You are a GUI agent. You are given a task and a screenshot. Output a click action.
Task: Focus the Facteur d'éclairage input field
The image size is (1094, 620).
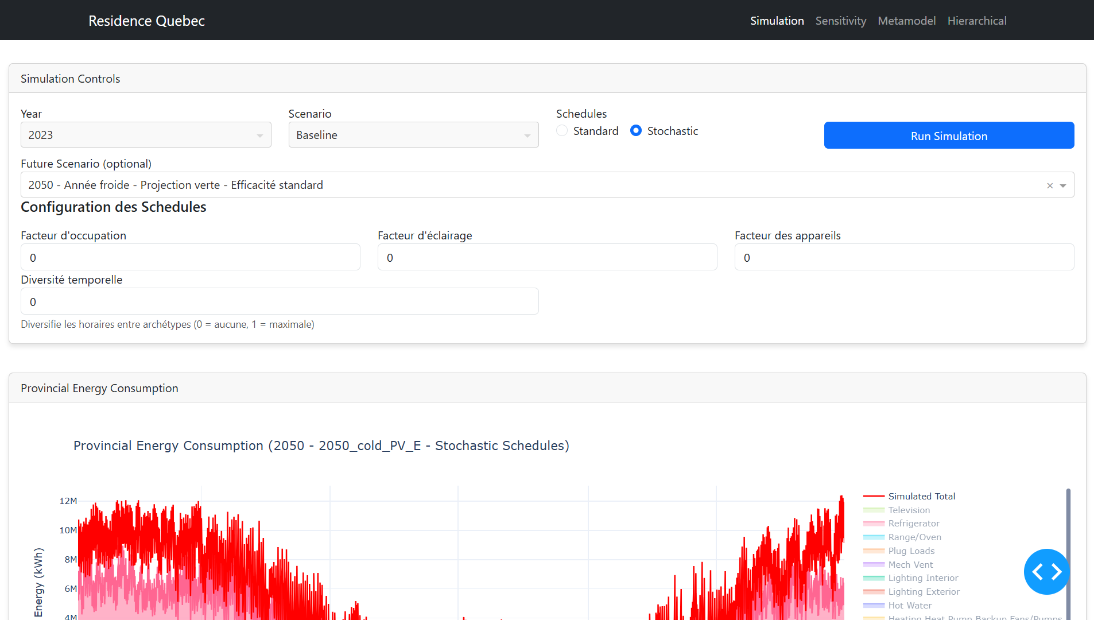547,257
